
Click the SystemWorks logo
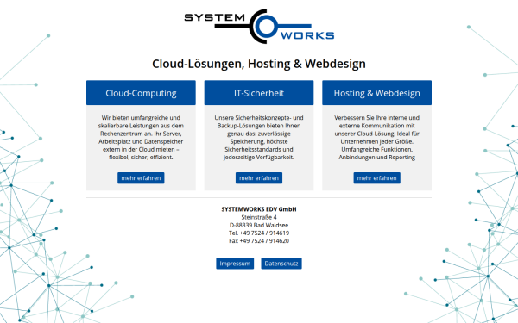(259, 27)
